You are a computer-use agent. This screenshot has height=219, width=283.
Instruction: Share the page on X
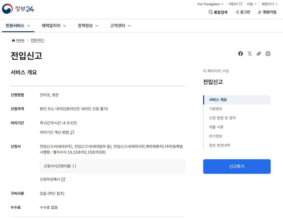pos(250,54)
